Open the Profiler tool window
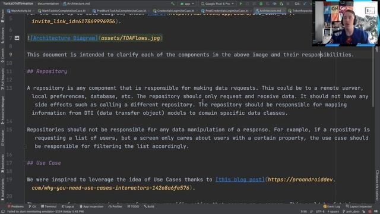Screen dimensions: 380x214 tap(115, 206)
